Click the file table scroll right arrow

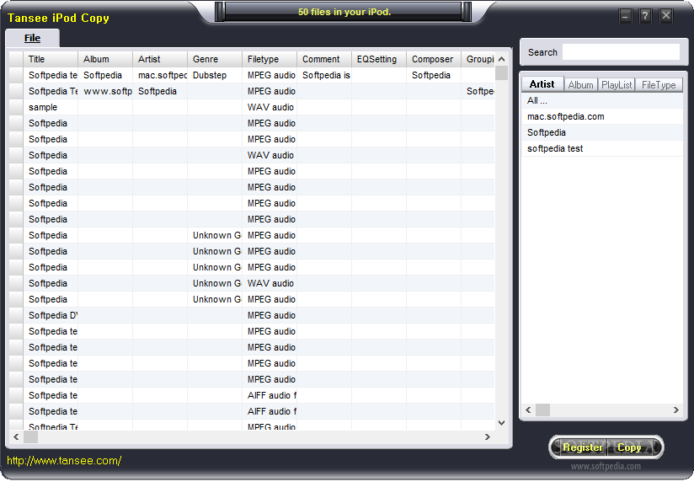coord(488,436)
